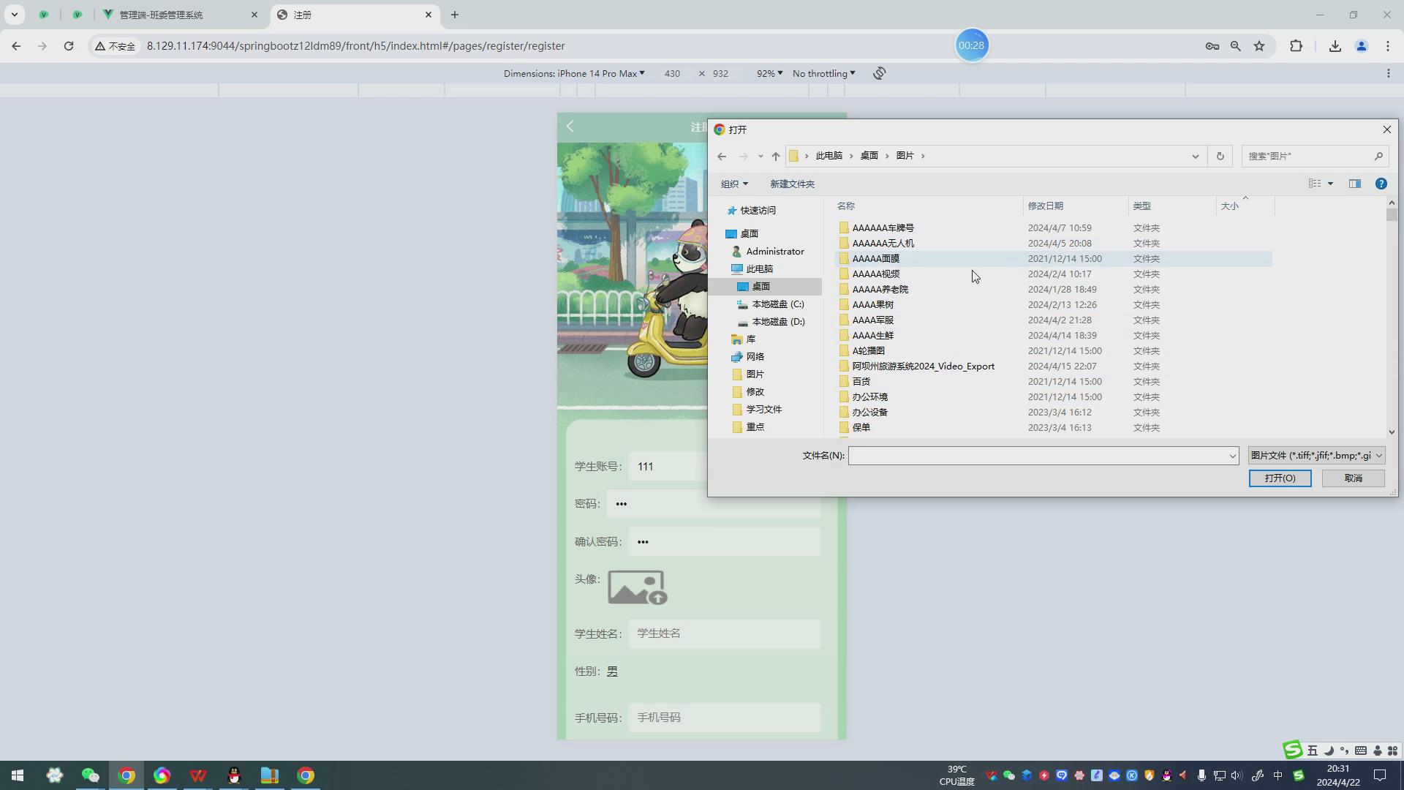
Task: Bookmark page with the star icon
Action: point(1259,46)
